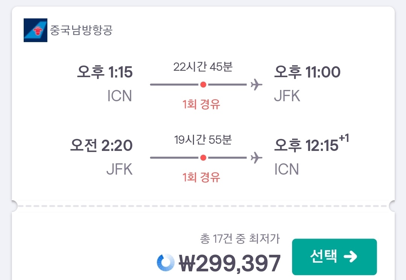Click the 19시간 55분 duration label
The width and height of the screenshot is (406, 280).
pos(203,140)
